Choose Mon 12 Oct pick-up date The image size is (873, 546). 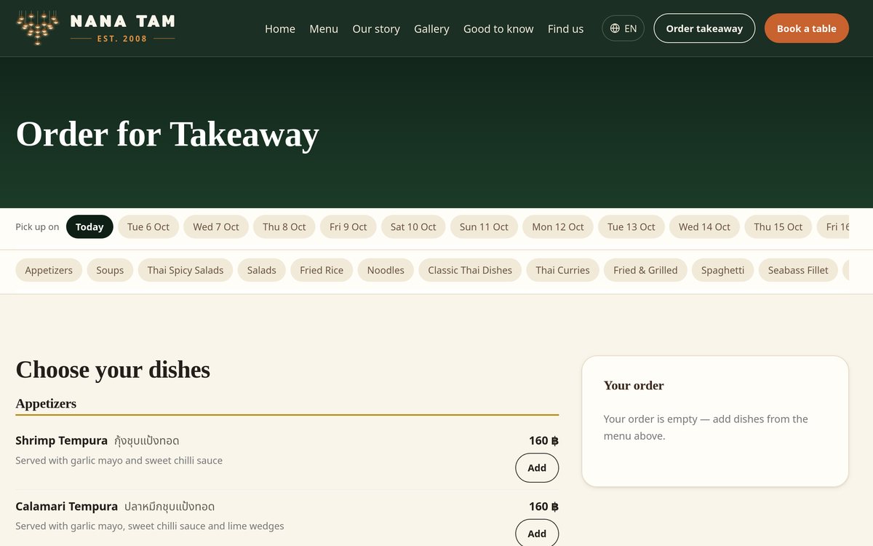pos(558,226)
